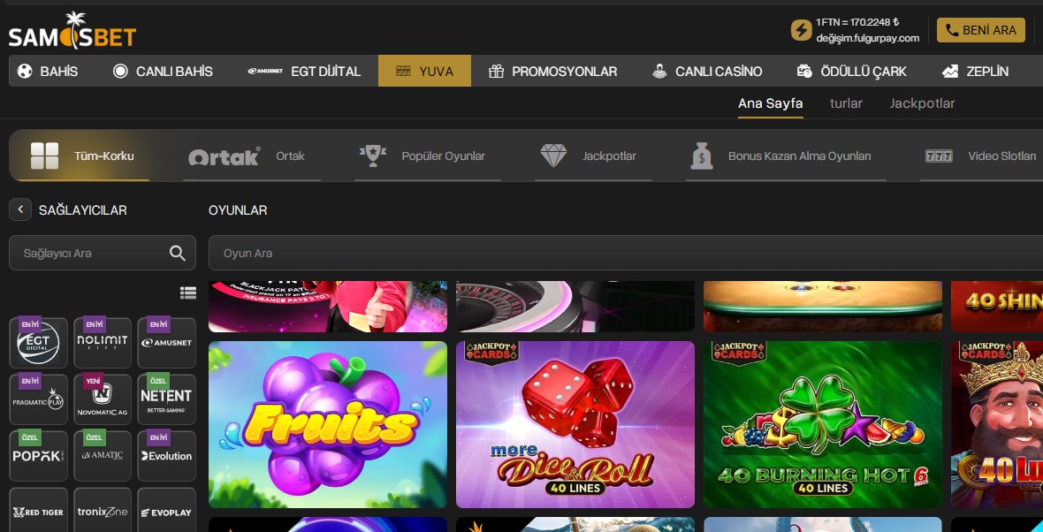Collapse the Sağlayıcılar sidebar with back arrow
1043x532 pixels.
(20, 210)
